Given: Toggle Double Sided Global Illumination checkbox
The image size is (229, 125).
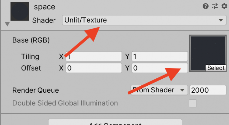Looking at the screenshot, I should click(x=193, y=103).
